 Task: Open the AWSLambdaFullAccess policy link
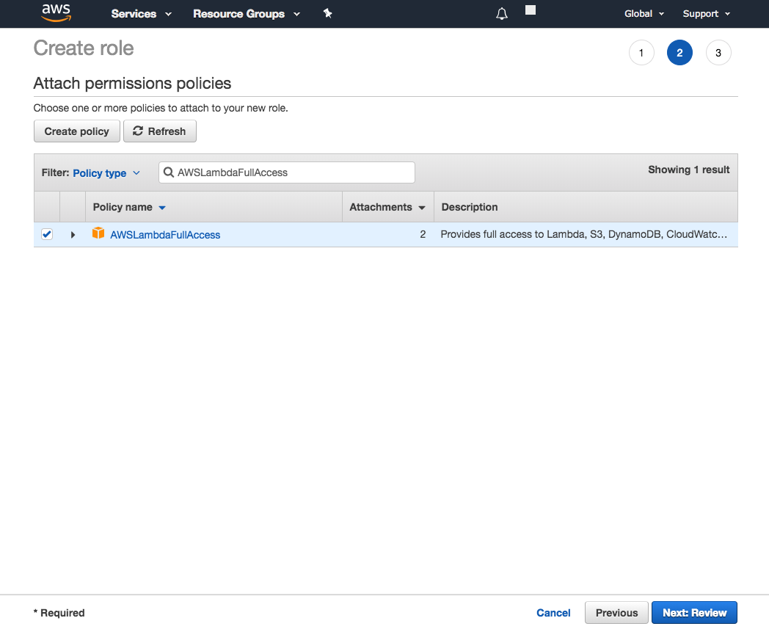point(165,235)
